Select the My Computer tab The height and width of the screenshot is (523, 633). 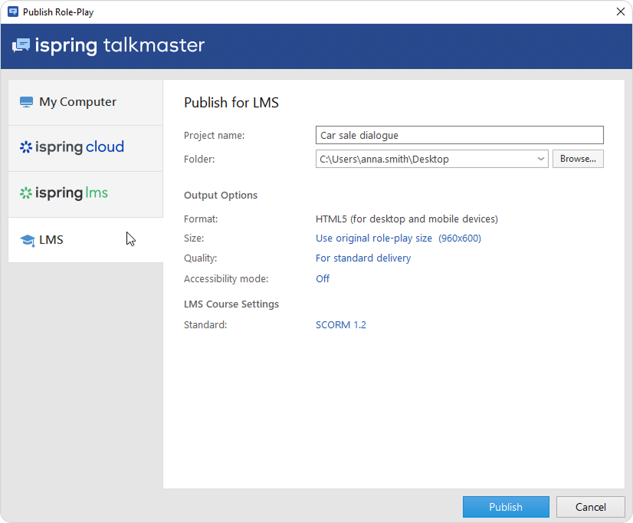pos(85,102)
